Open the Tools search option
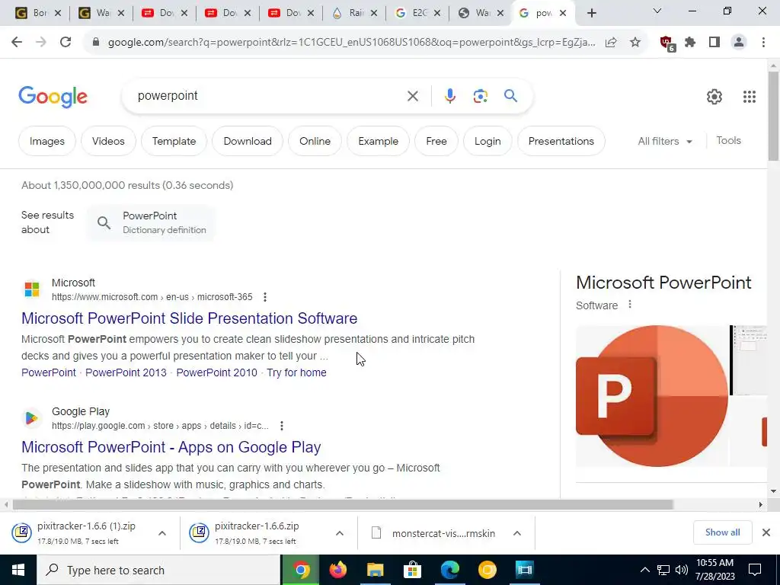This screenshot has height=585, width=780. click(x=729, y=141)
